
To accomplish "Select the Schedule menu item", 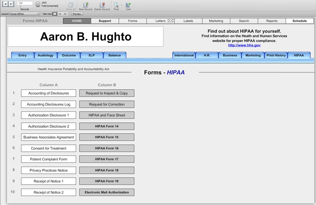I will 299,21.
